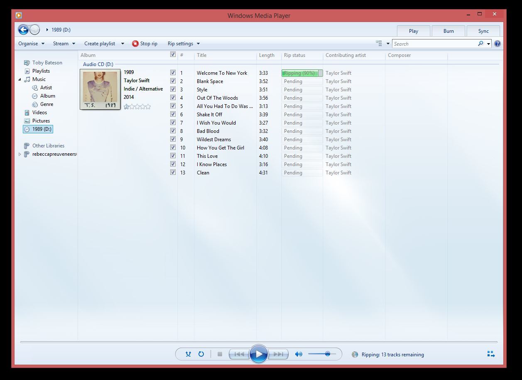Screen dimensions: 522x380
Task: Switch to the Play tab
Action: tap(414, 31)
